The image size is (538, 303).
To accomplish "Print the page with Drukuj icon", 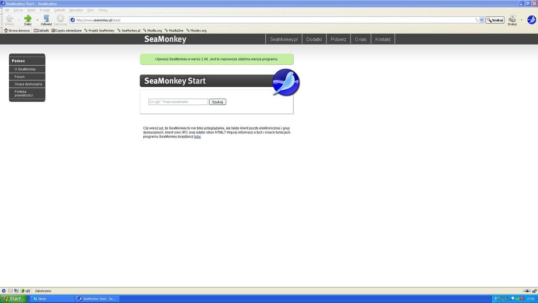I will coord(512,19).
